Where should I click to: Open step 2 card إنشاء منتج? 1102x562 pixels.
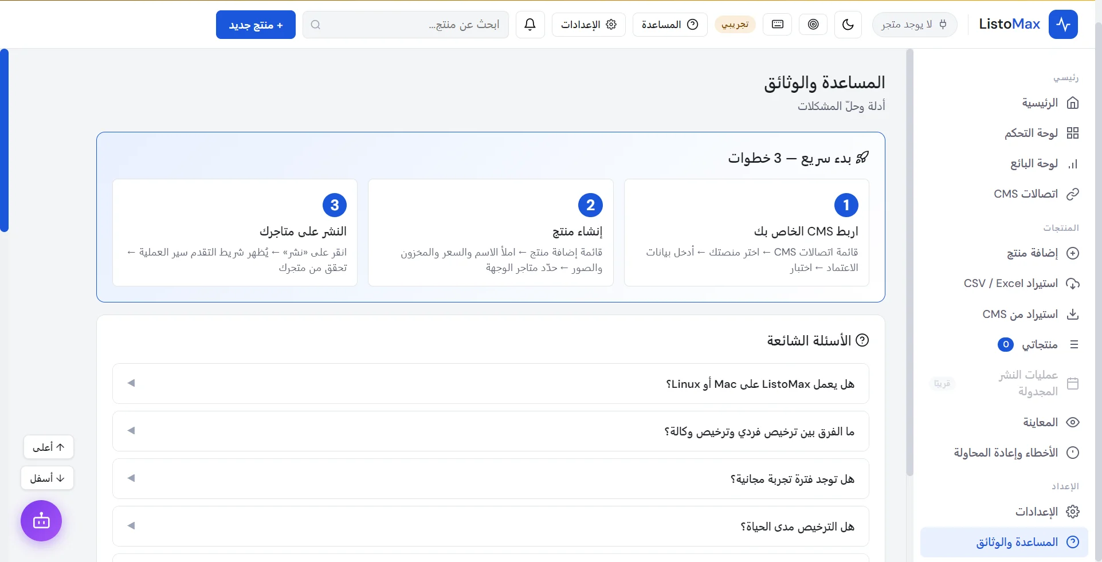(x=491, y=233)
